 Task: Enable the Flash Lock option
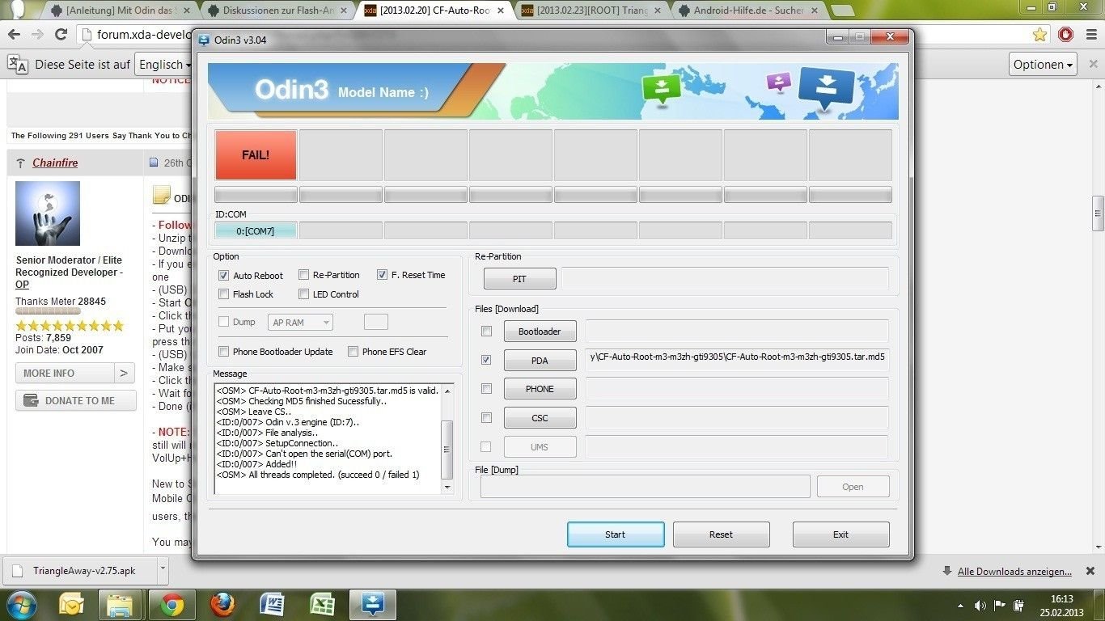coord(224,294)
